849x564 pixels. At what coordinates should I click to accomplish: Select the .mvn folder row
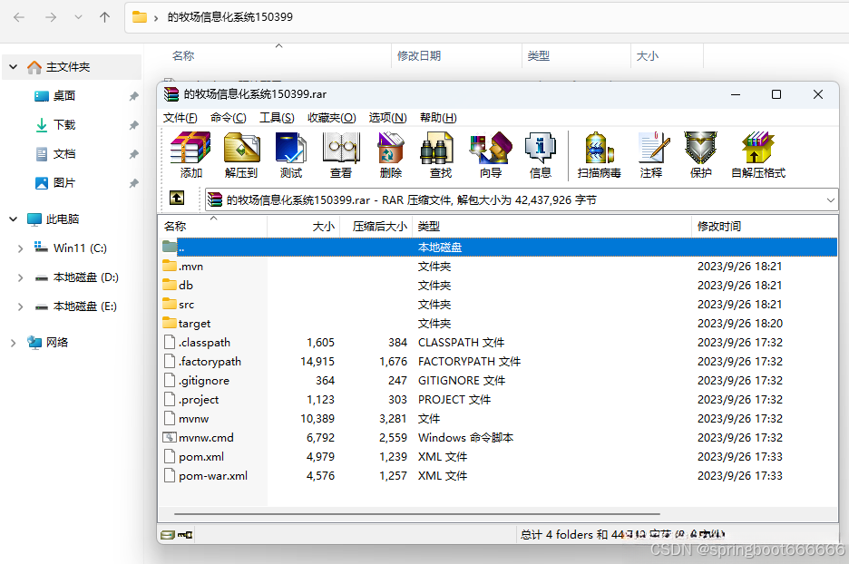498,267
